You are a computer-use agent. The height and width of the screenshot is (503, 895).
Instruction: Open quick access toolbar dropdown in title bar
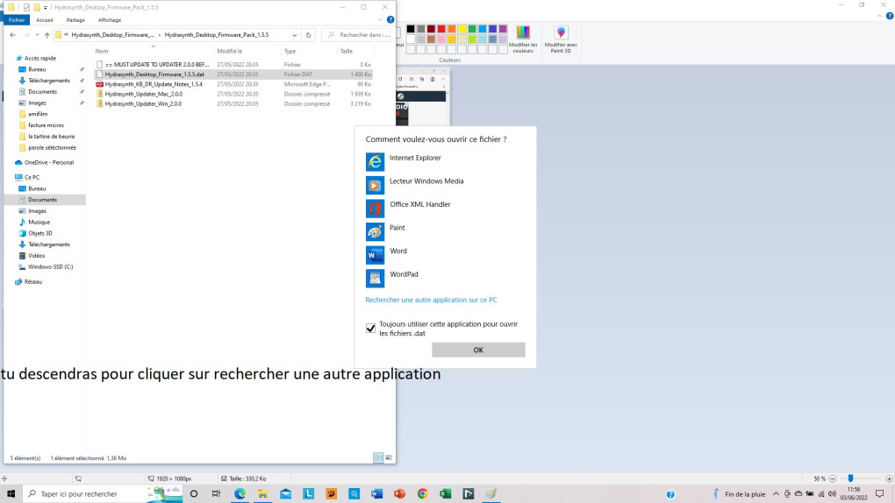click(x=46, y=7)
